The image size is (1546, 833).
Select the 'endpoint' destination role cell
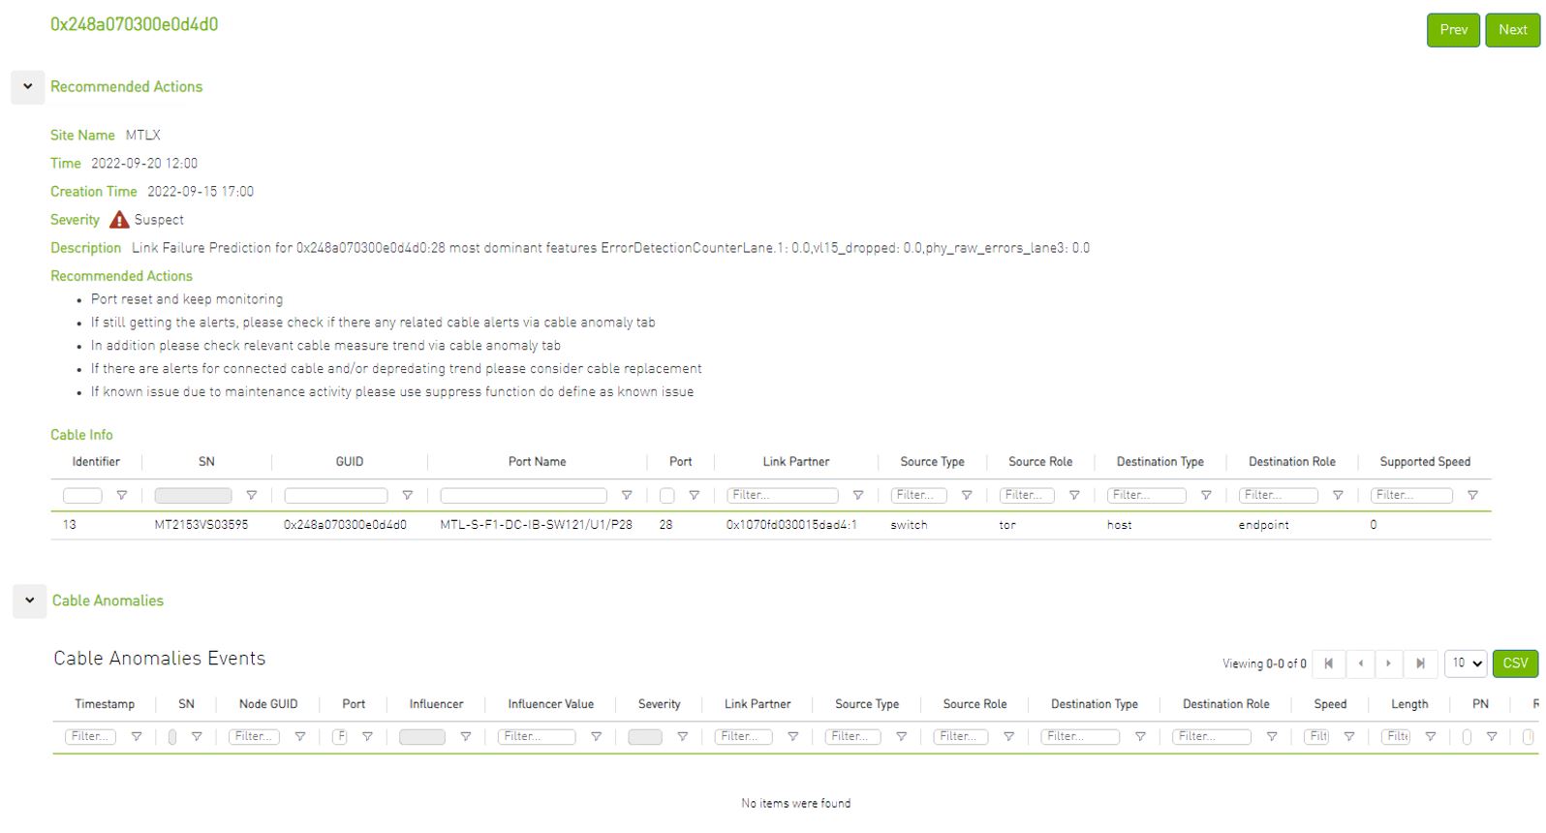(x=1263, y=525)
